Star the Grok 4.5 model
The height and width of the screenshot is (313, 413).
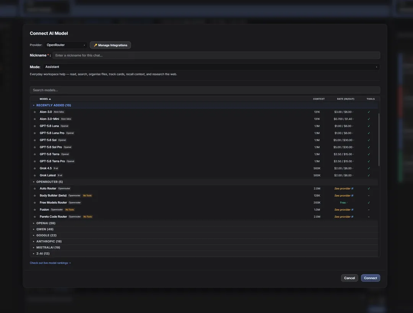35,168
